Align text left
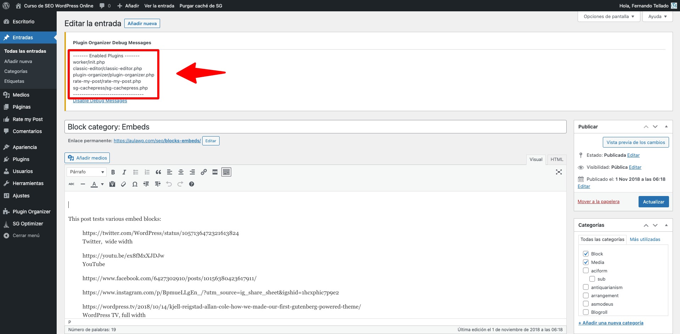680x334 pixels. [170, 172]
